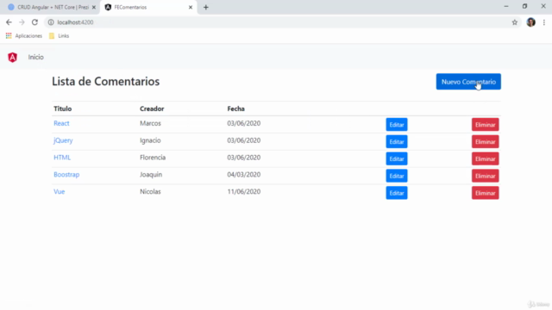Click creator name Joaquin
The image size is (552, 310).
click(x=151, y=175)
